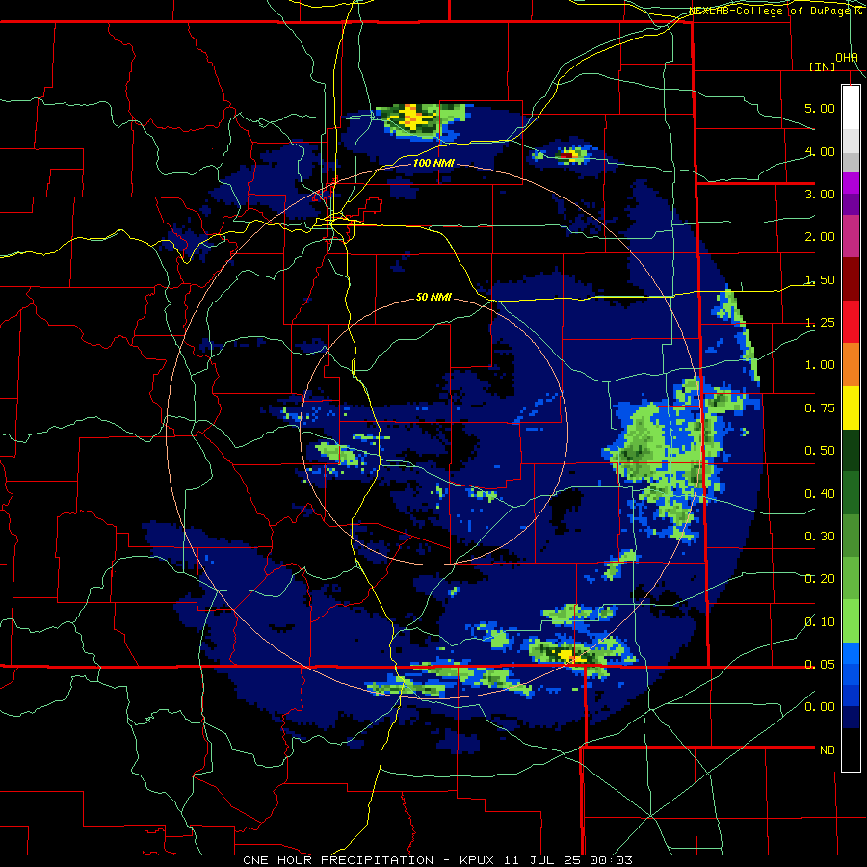Image resolution: width=867 pixels, height=867 pixels.
Task: Click the '0.50' scale label
Action: [820, 451]
